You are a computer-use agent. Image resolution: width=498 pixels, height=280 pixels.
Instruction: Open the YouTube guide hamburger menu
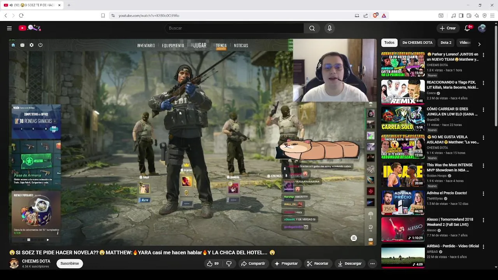tap(9, 28)
